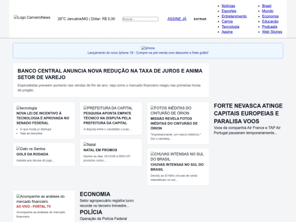
Task: Open the Esportes menu link
Action: coord(229,11)
